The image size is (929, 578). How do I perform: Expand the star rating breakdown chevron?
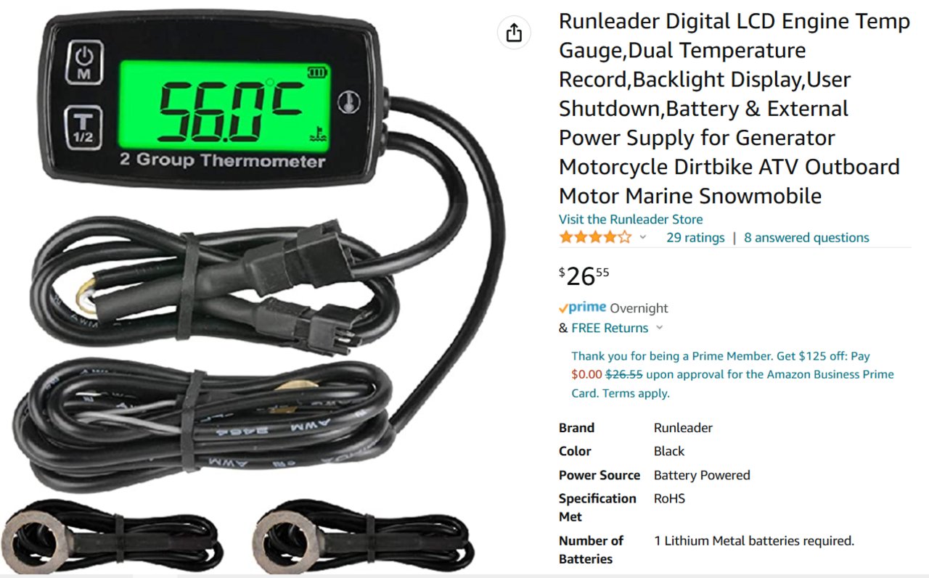642,238
